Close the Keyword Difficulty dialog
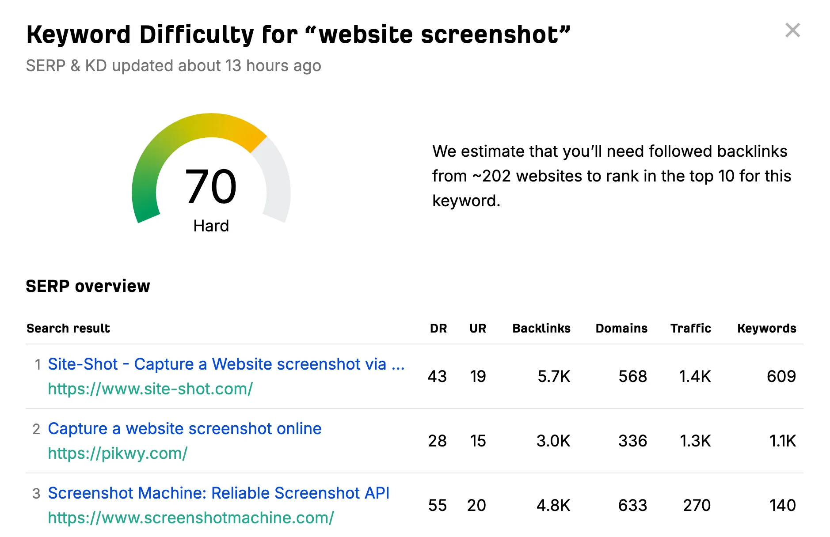Image resolution: width=830 pixels, height=537 pixels. pos(792,31)
